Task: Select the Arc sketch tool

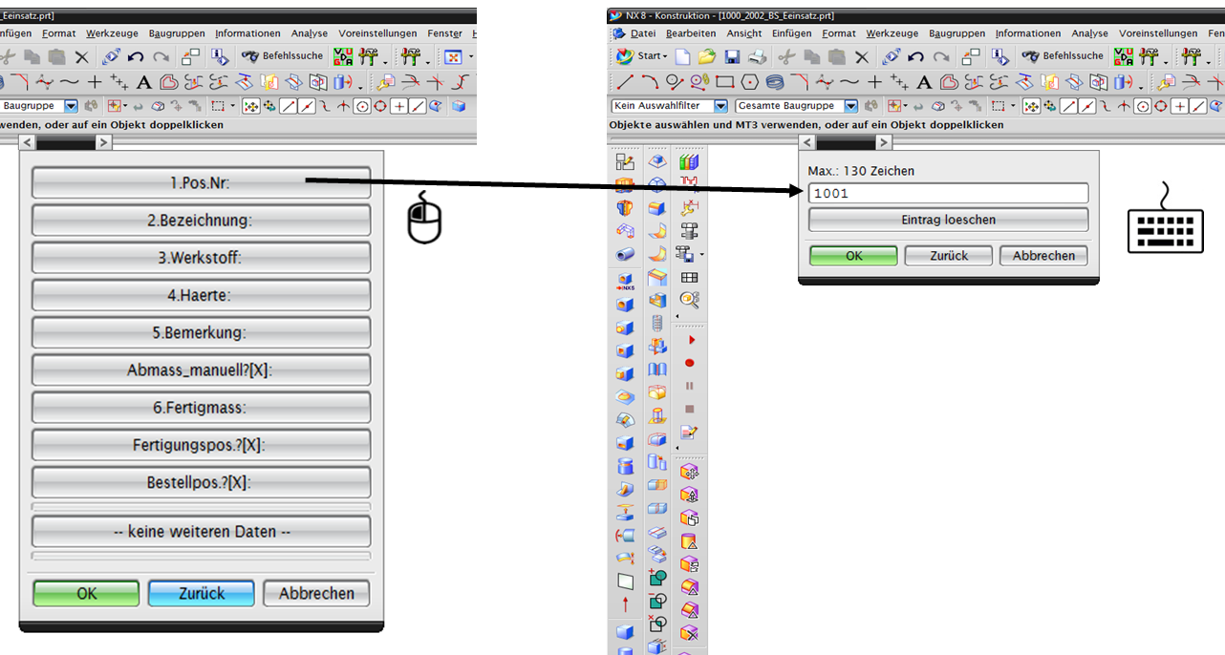Action: tap(650, 82)
